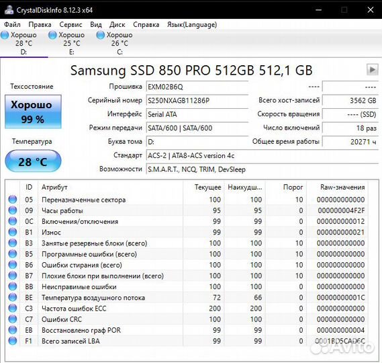The height and width of the screenshot is (363, 382).
Task: Select Неисправимые ошибки attribute text
Action: (x=79, y=286)
